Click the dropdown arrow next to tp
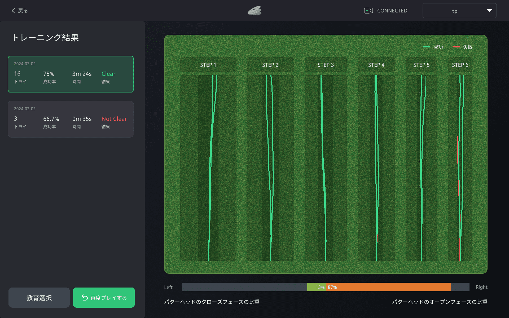This screenshot has width=509, height=318. (x=489, y=11)
